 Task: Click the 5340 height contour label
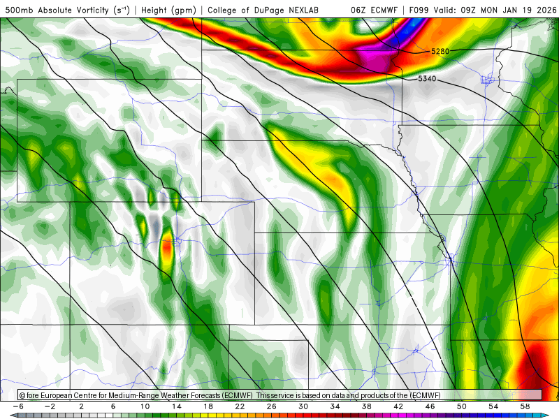(427, 78)
